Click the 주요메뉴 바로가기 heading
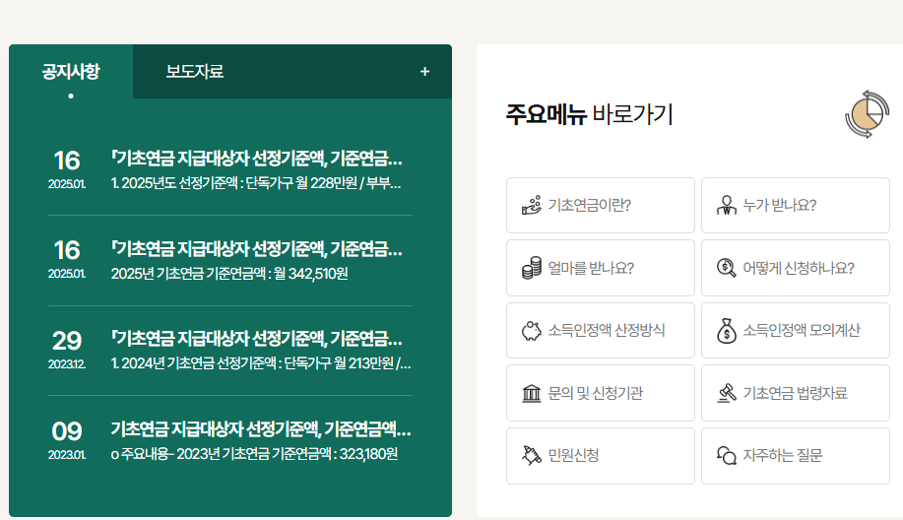The width and height of the screenshot is (903, 520). point(589,114)
